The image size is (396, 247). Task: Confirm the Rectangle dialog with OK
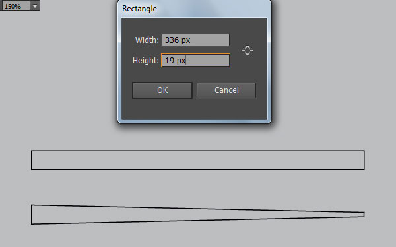click(162, 90)
